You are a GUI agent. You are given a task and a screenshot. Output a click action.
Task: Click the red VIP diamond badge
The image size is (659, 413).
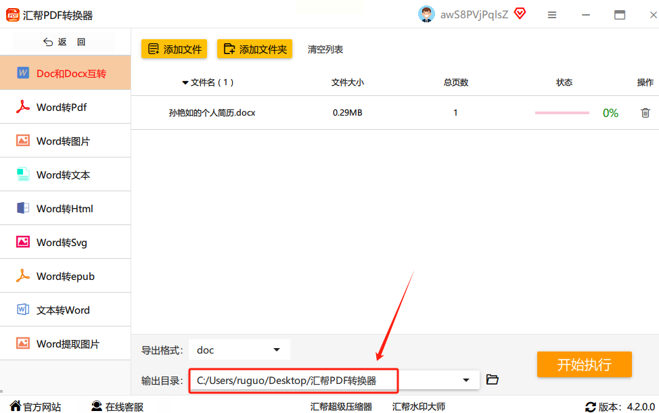[520, 14]
